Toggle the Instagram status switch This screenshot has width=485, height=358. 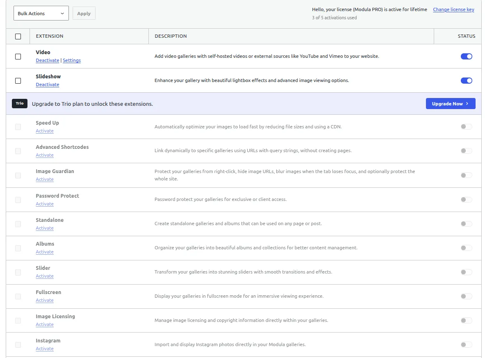click(467, 344)
